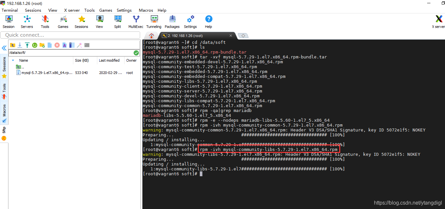445x209 pixels.
Task: Click the red mysql rpm-bundle.tar terminal text
Action: (x=195, y=52)
